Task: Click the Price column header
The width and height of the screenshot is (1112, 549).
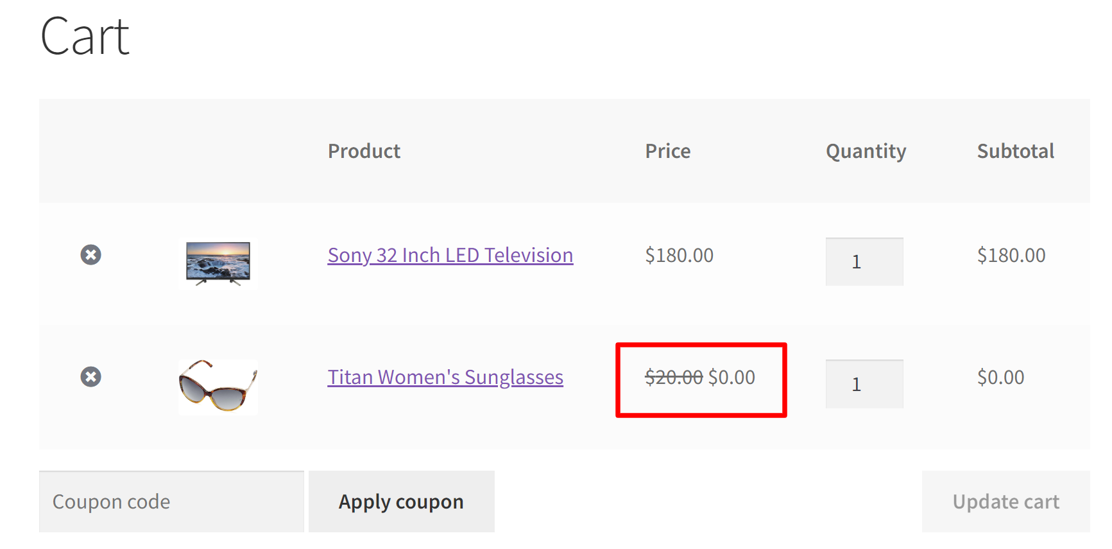Action: tap(667, 152)
